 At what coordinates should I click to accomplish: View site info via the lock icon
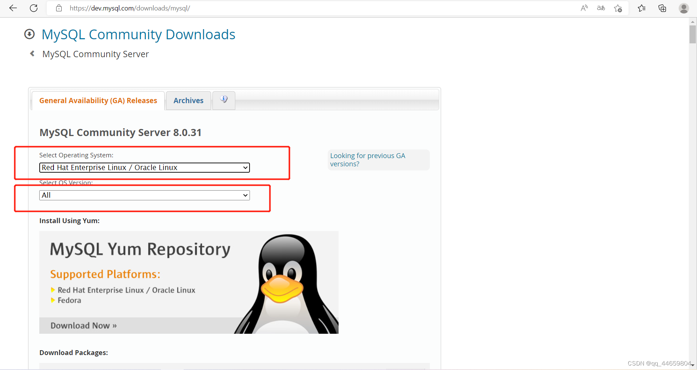coord(59,8)
